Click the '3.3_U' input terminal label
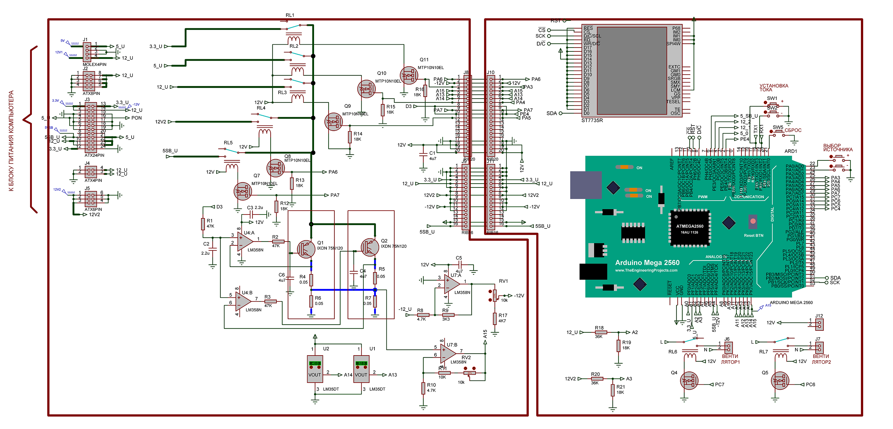Viewport: 893px width, 429px height. click(156, 46)
